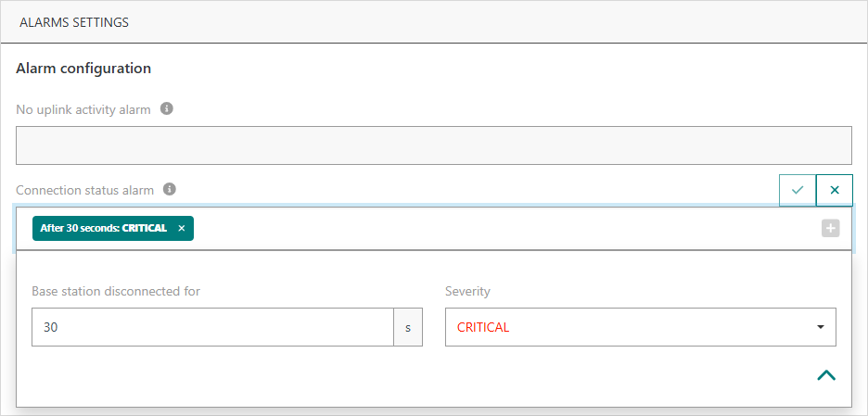Click info icon beside Connection status alarm
The image size is (868, 416).
point(170,189)
